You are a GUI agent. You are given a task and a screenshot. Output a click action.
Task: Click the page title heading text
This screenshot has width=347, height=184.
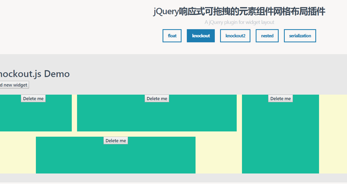pos(239,12)
